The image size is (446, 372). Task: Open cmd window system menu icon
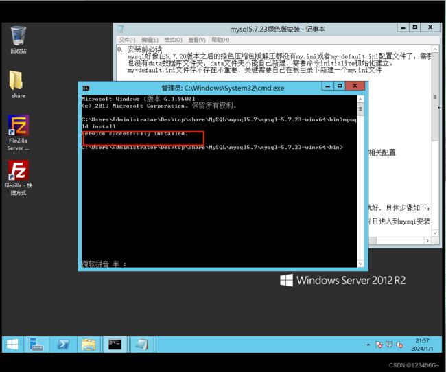(86, 89)
